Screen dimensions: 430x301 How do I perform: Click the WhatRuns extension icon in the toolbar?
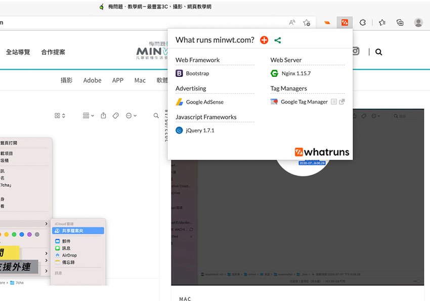[x=345, y=22]
